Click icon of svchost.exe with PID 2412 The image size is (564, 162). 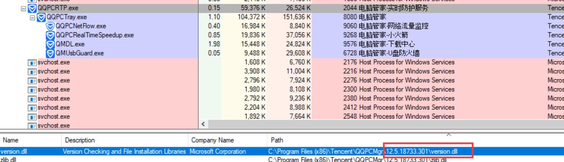[32, 108]
